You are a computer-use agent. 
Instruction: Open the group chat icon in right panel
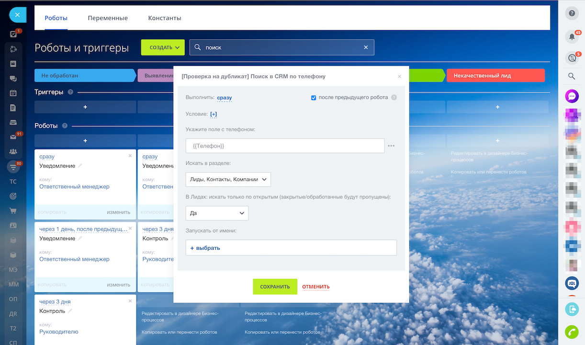pos(572,284)
